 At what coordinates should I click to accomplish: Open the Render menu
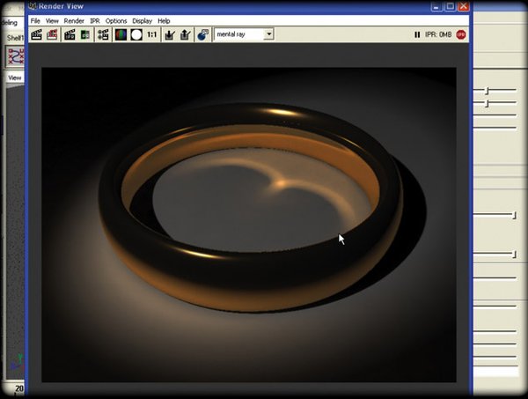pyautogui.click(x=74, y=20)
